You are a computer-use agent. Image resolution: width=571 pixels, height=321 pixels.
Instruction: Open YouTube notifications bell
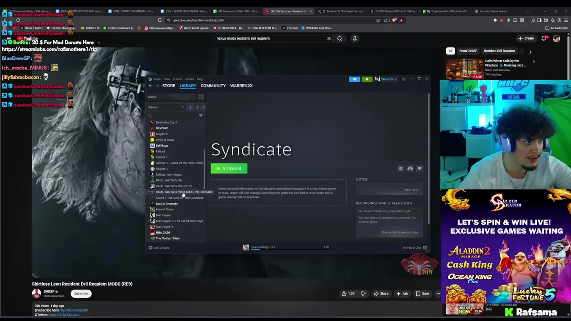[x=544, y=38]
